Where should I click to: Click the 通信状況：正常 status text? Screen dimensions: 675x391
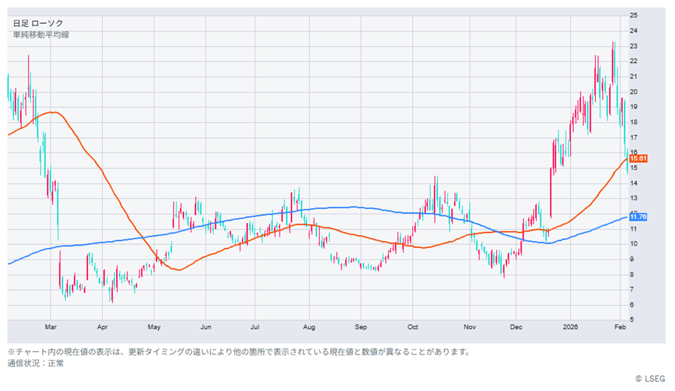35,363
